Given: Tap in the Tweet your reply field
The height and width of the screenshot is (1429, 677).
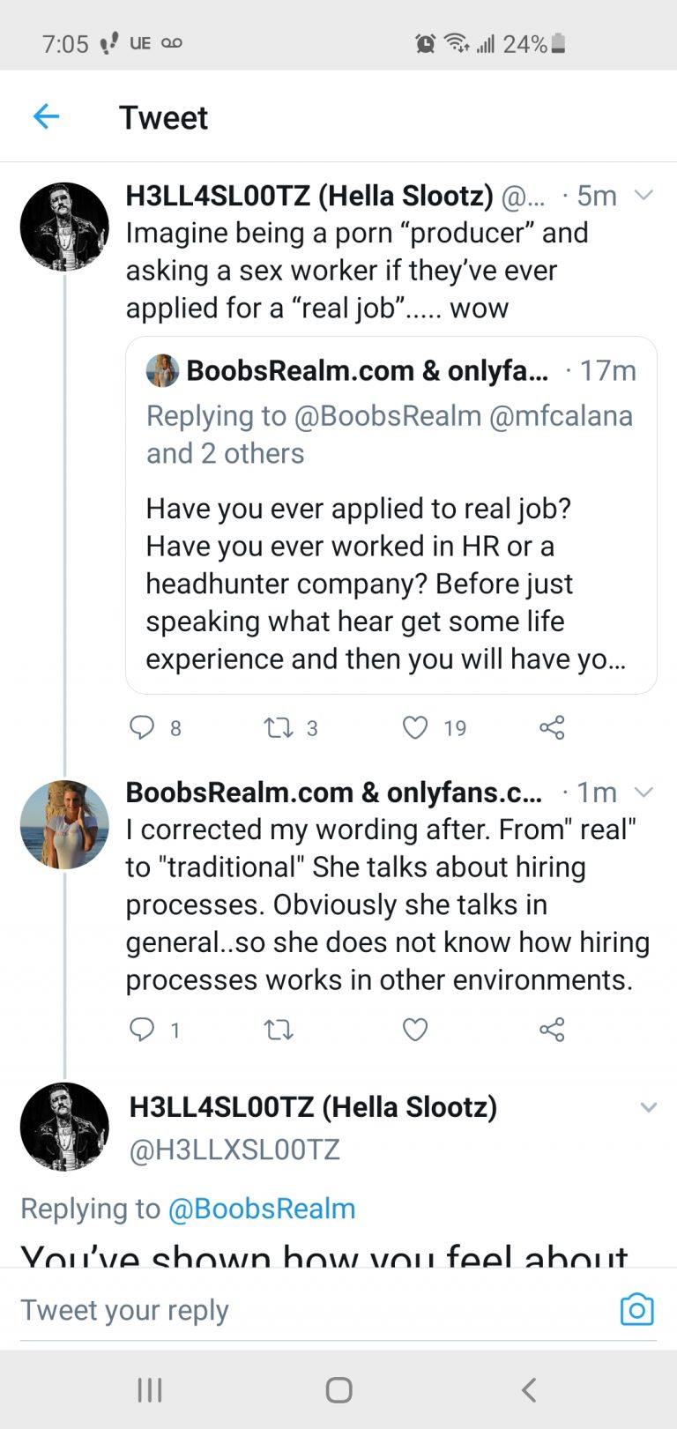Looking at the screenshot, I should (264, 1310).
